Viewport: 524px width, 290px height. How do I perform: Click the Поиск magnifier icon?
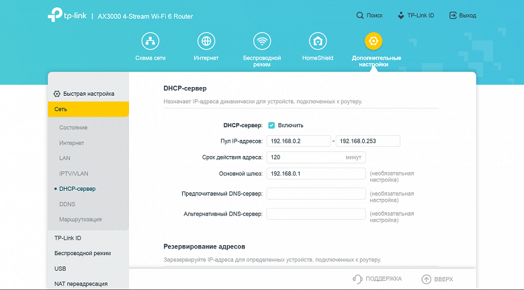(x=360, y=15)
